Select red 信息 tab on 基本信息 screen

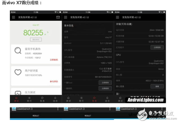tap(94, 99)
